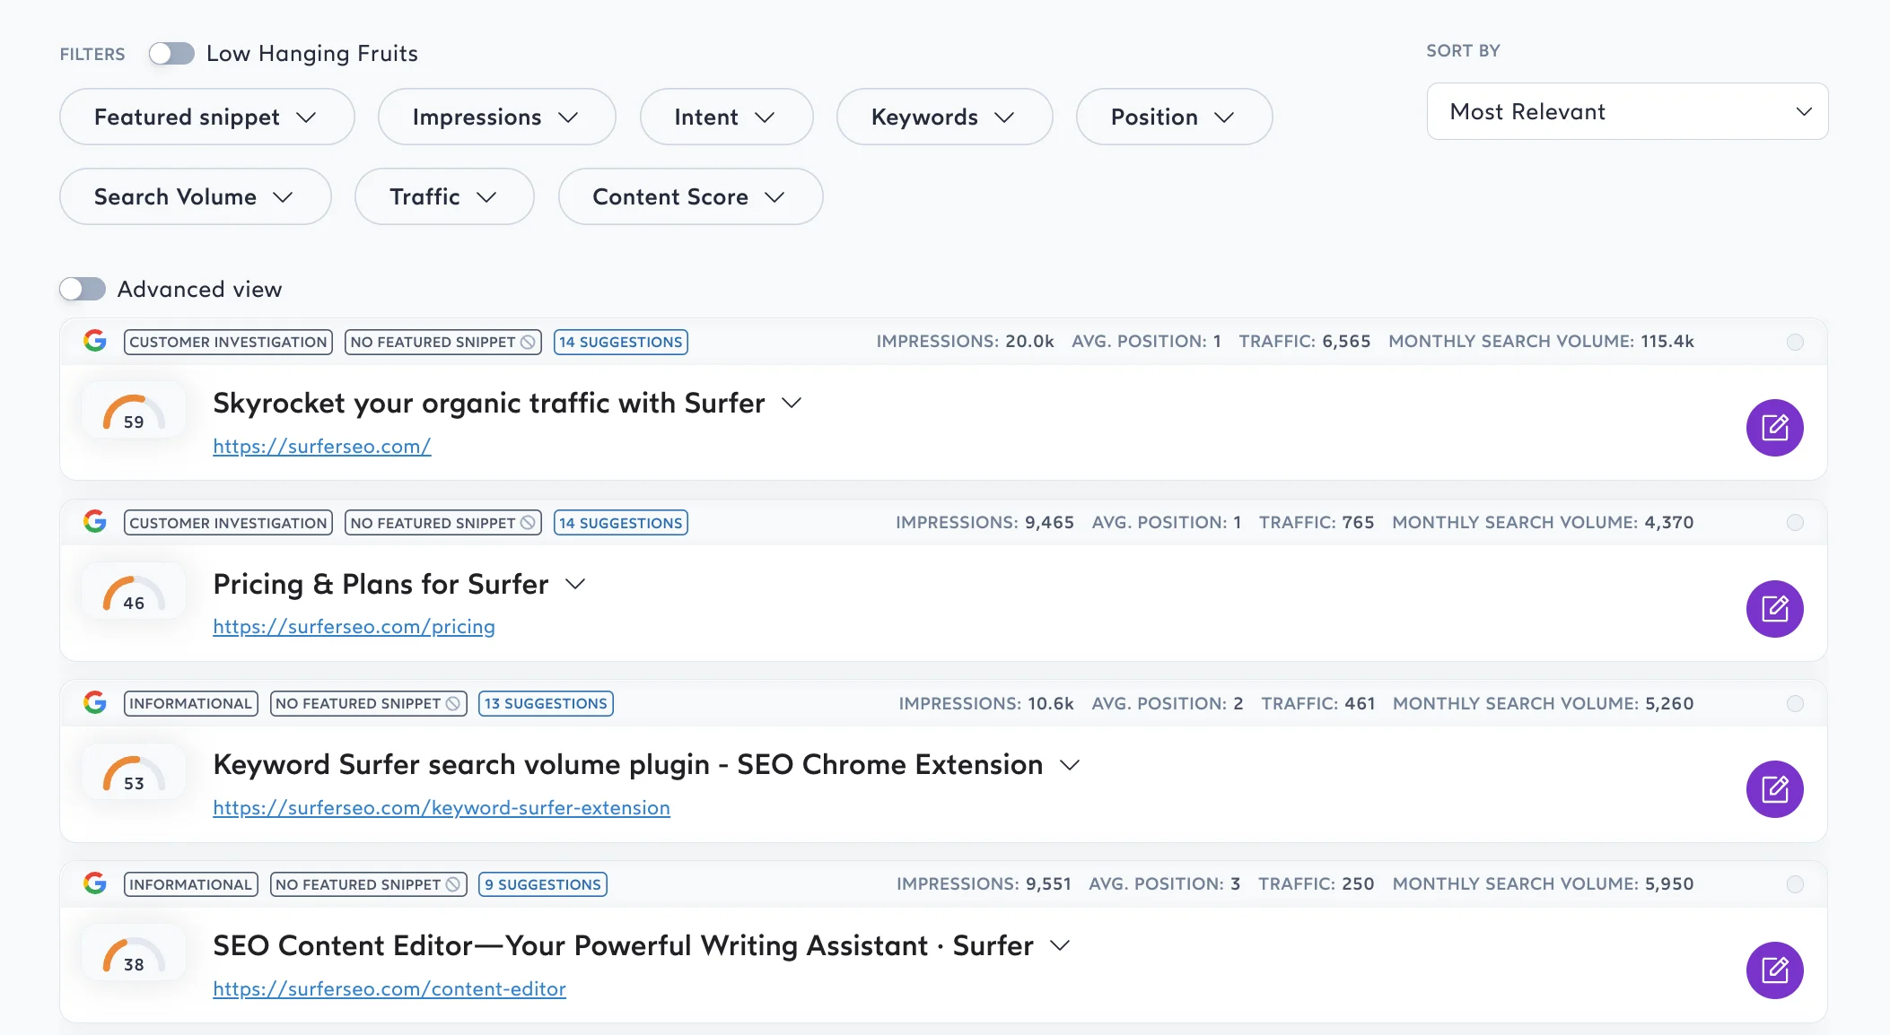Open Most Relevant sort dropdown
Image resolution: width=1890 pixels, height=1035 pixels.
tap(1627, 111)
